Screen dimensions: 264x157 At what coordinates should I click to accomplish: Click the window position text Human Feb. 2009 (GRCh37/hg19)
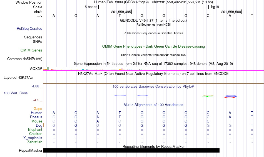coord(121,2)
